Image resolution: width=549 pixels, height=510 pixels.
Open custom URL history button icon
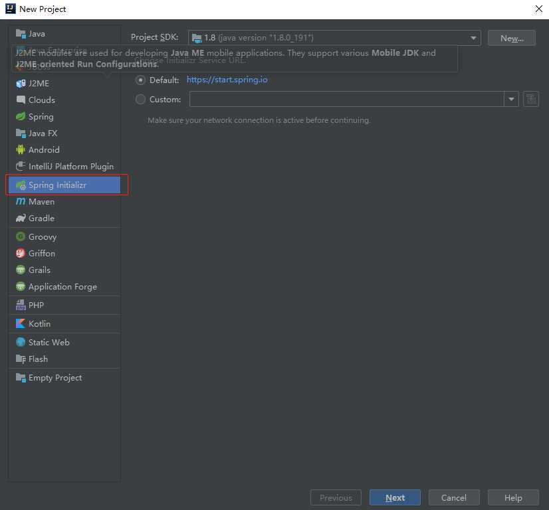click(x=531, y=100)
